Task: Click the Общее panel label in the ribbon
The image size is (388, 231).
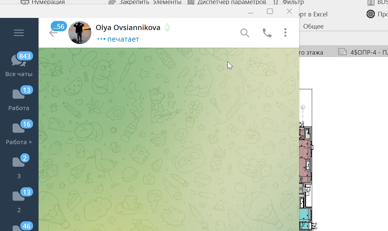Action: point(313,26)
